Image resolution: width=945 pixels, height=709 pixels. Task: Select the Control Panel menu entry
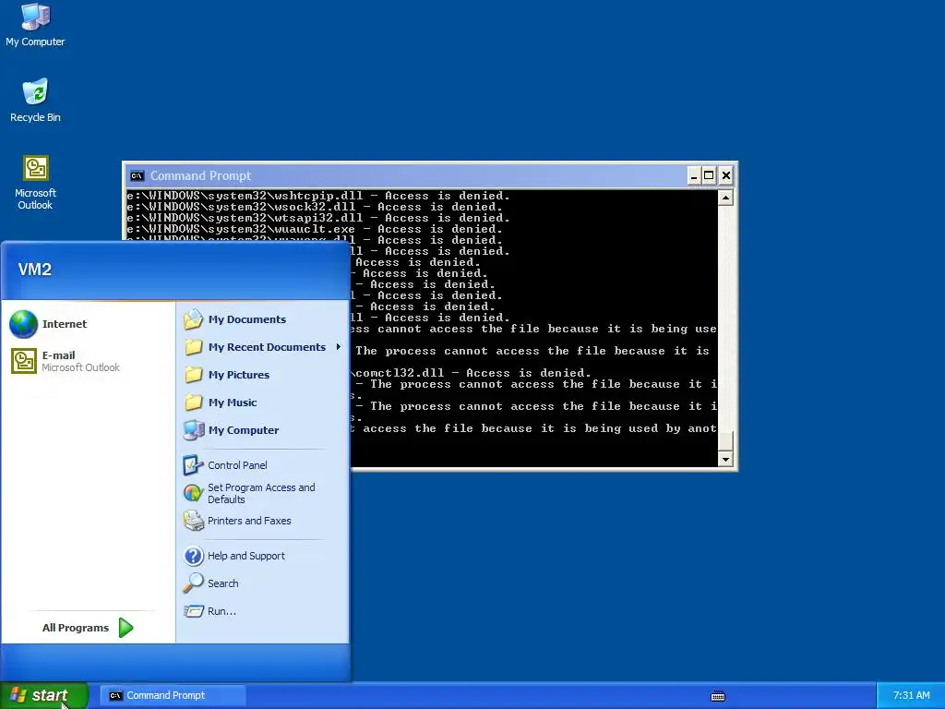[262, 465]
